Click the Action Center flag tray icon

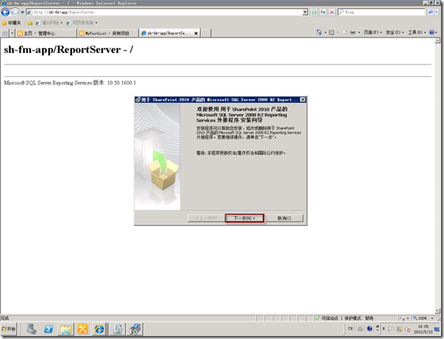point(391,329)
